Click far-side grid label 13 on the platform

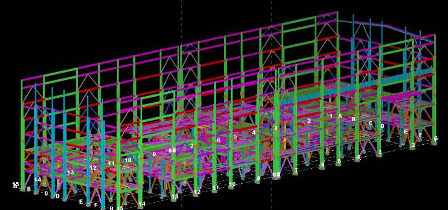click(x=71, y=173)
